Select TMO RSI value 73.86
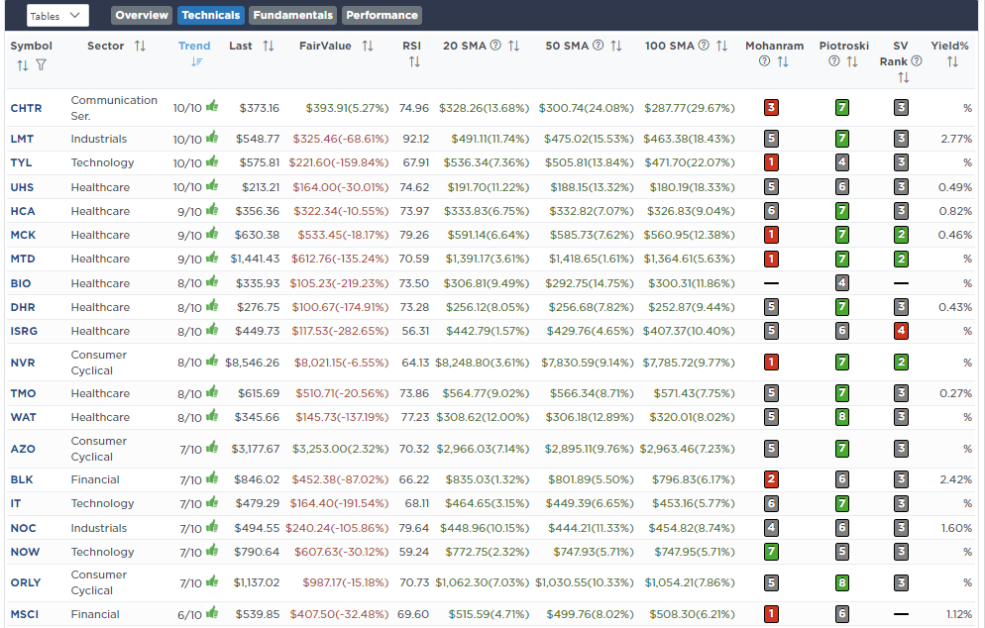This screenshot has width=985, height=628. coord(413,393)
